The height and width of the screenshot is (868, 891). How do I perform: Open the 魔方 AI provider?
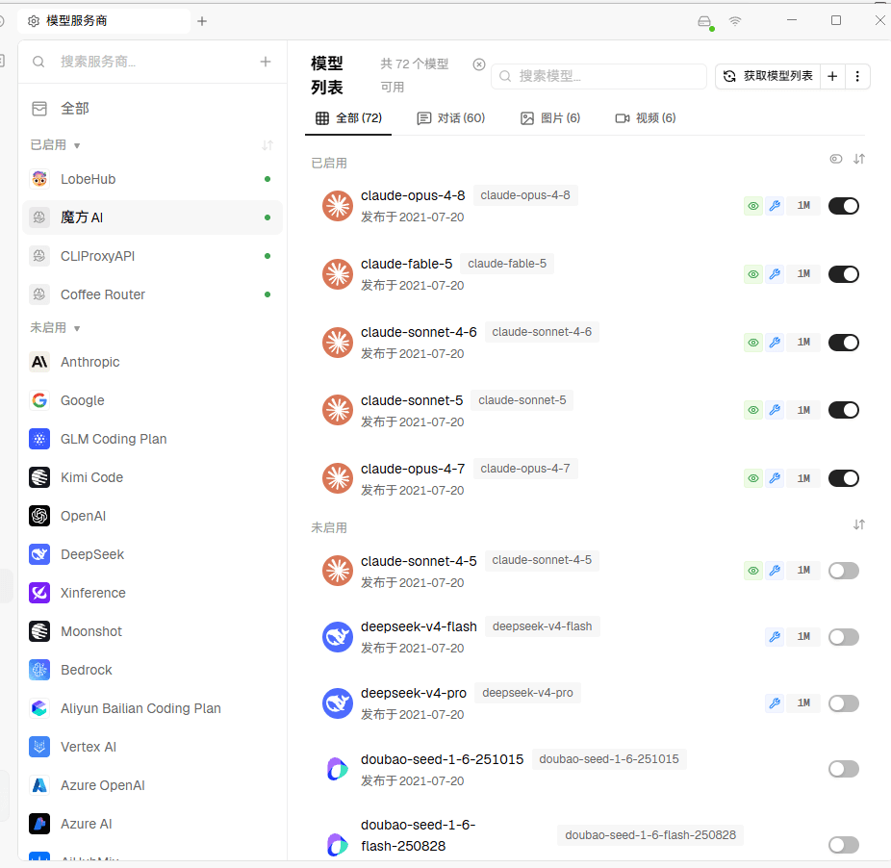152,217
